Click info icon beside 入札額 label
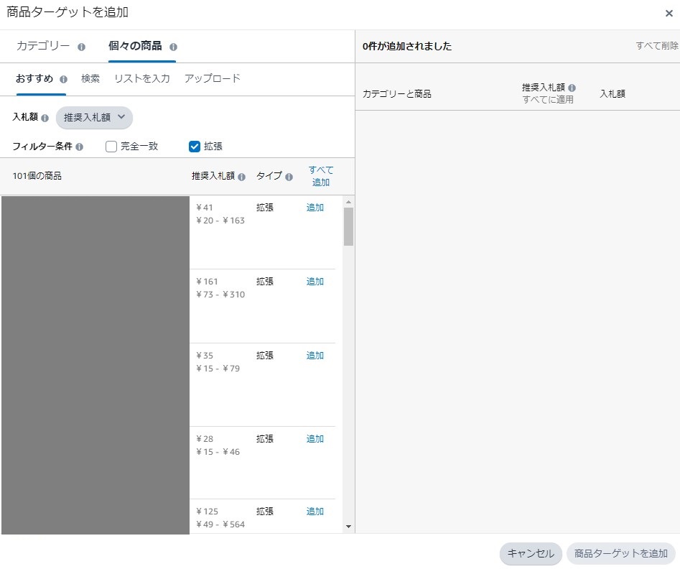The image size is (680, 569). pyautogui.click(x=45, y=118)
